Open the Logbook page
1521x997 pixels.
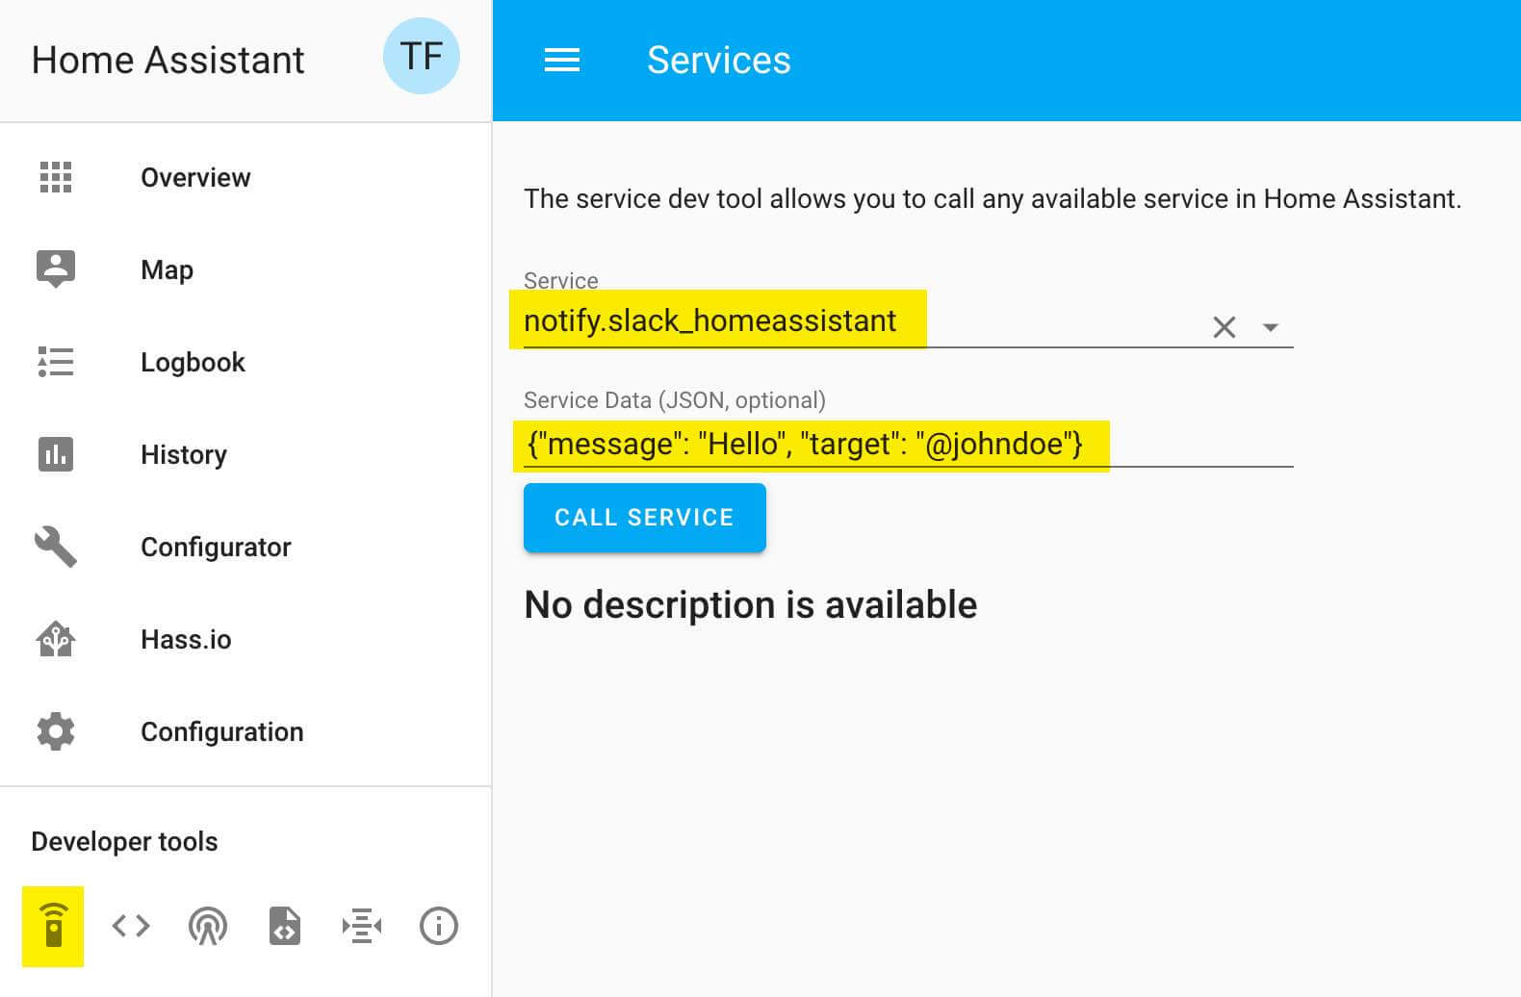pyautogui.click(x=193, y=363)
